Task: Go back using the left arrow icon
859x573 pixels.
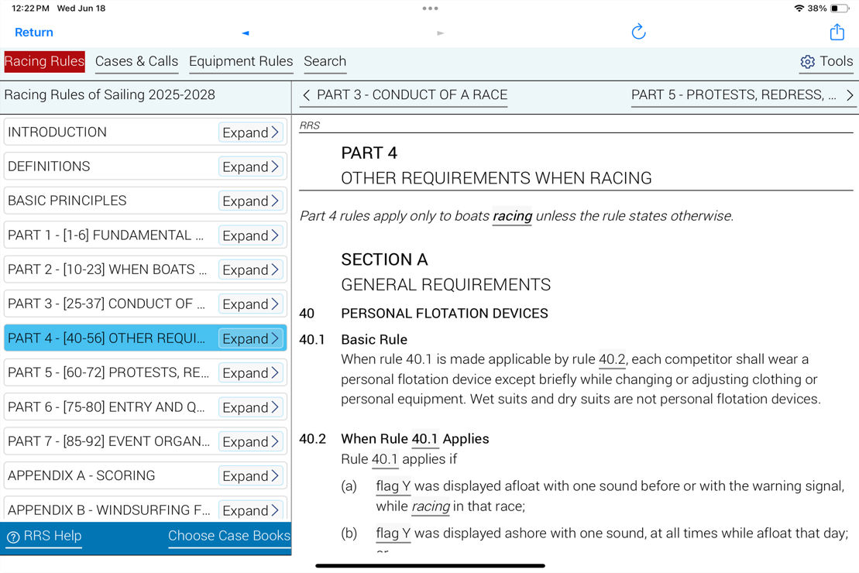Action: click(245, 33)
